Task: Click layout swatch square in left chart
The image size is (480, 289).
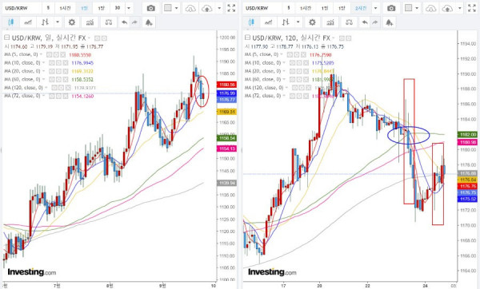Action: [168, 8]
